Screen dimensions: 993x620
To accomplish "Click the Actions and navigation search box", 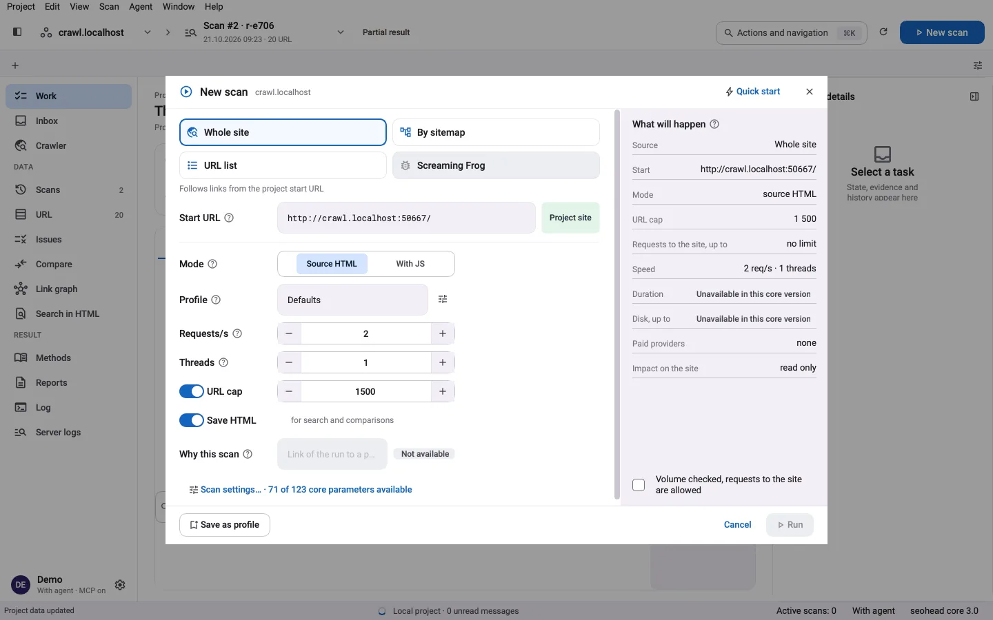I will click(x=792, y=32).
